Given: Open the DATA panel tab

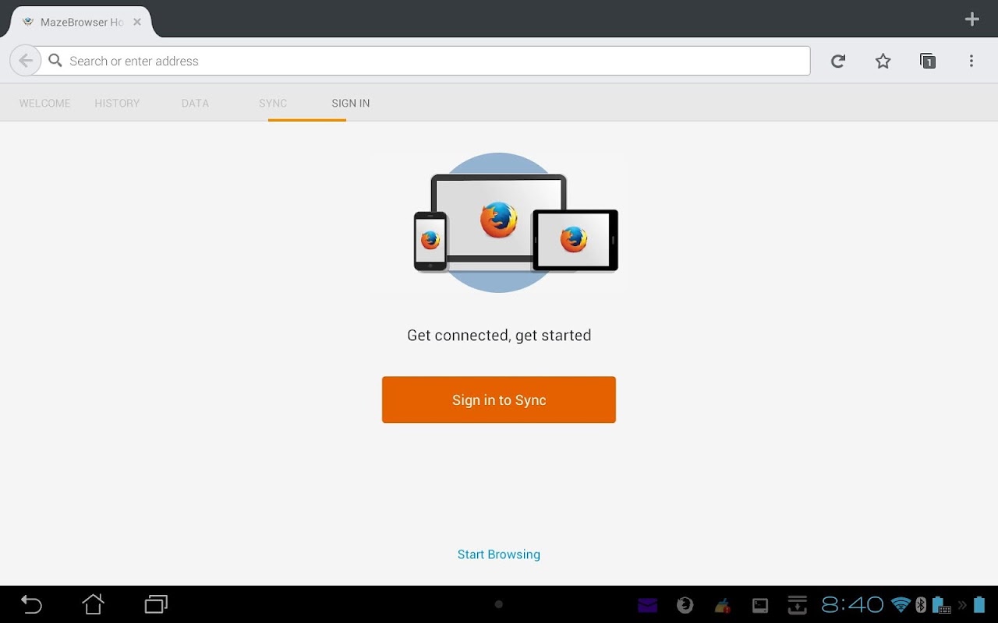Looking at the screenshot, I should click(195, 103).
